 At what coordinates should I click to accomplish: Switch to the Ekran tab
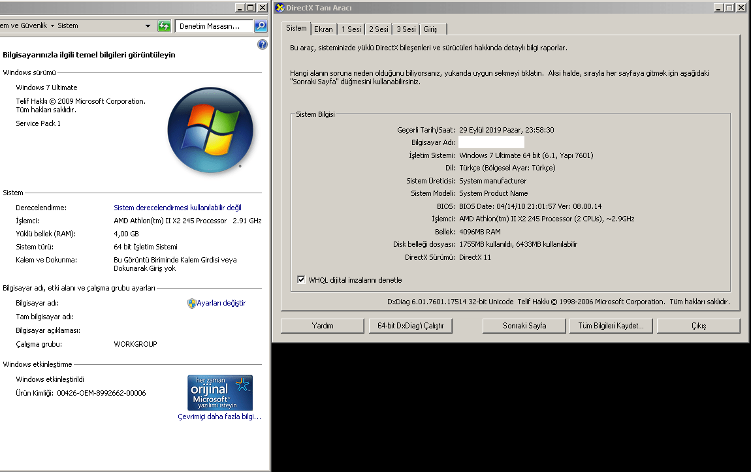tap(323, 29)
